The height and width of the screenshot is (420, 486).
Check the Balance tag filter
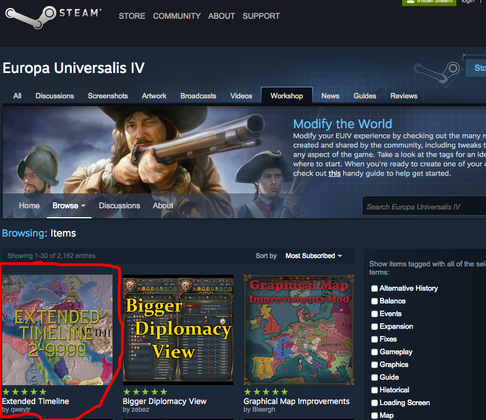click(x=375, y=301)
